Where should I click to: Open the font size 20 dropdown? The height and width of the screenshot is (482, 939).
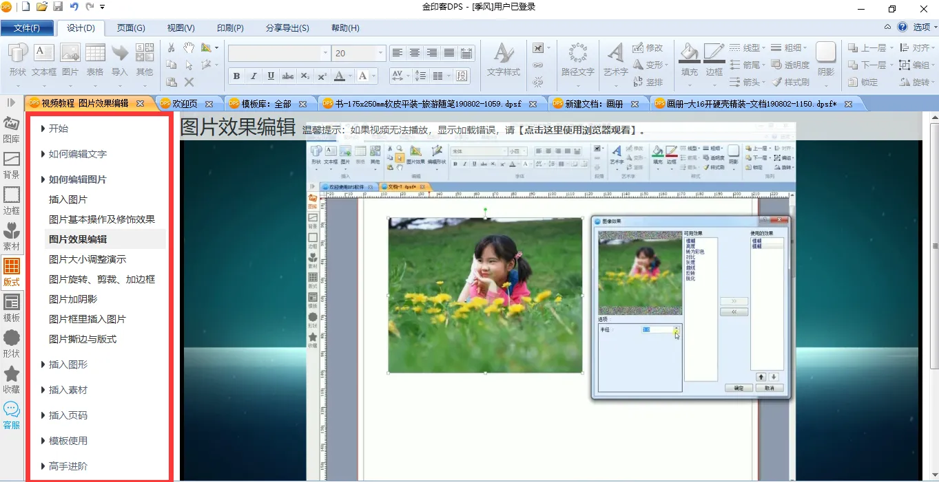380,53
